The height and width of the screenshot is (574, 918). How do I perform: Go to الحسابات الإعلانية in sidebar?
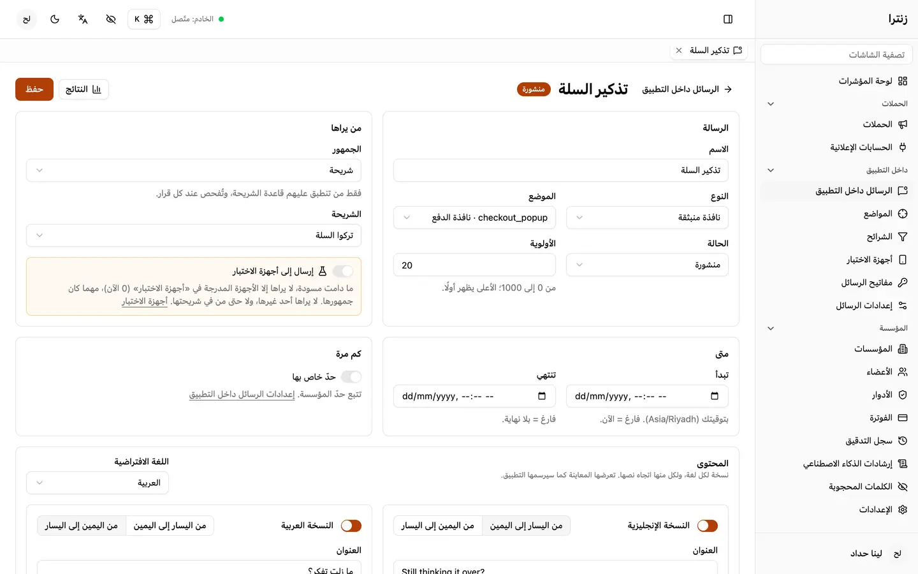click(836, 147)
